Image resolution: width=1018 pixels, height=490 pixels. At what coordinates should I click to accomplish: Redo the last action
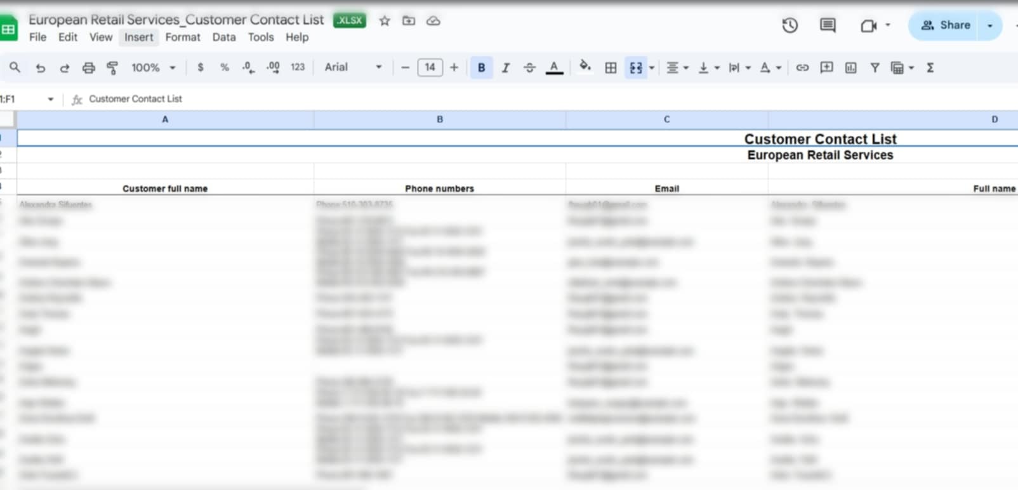pyautogui.click(x=64, y=67)
